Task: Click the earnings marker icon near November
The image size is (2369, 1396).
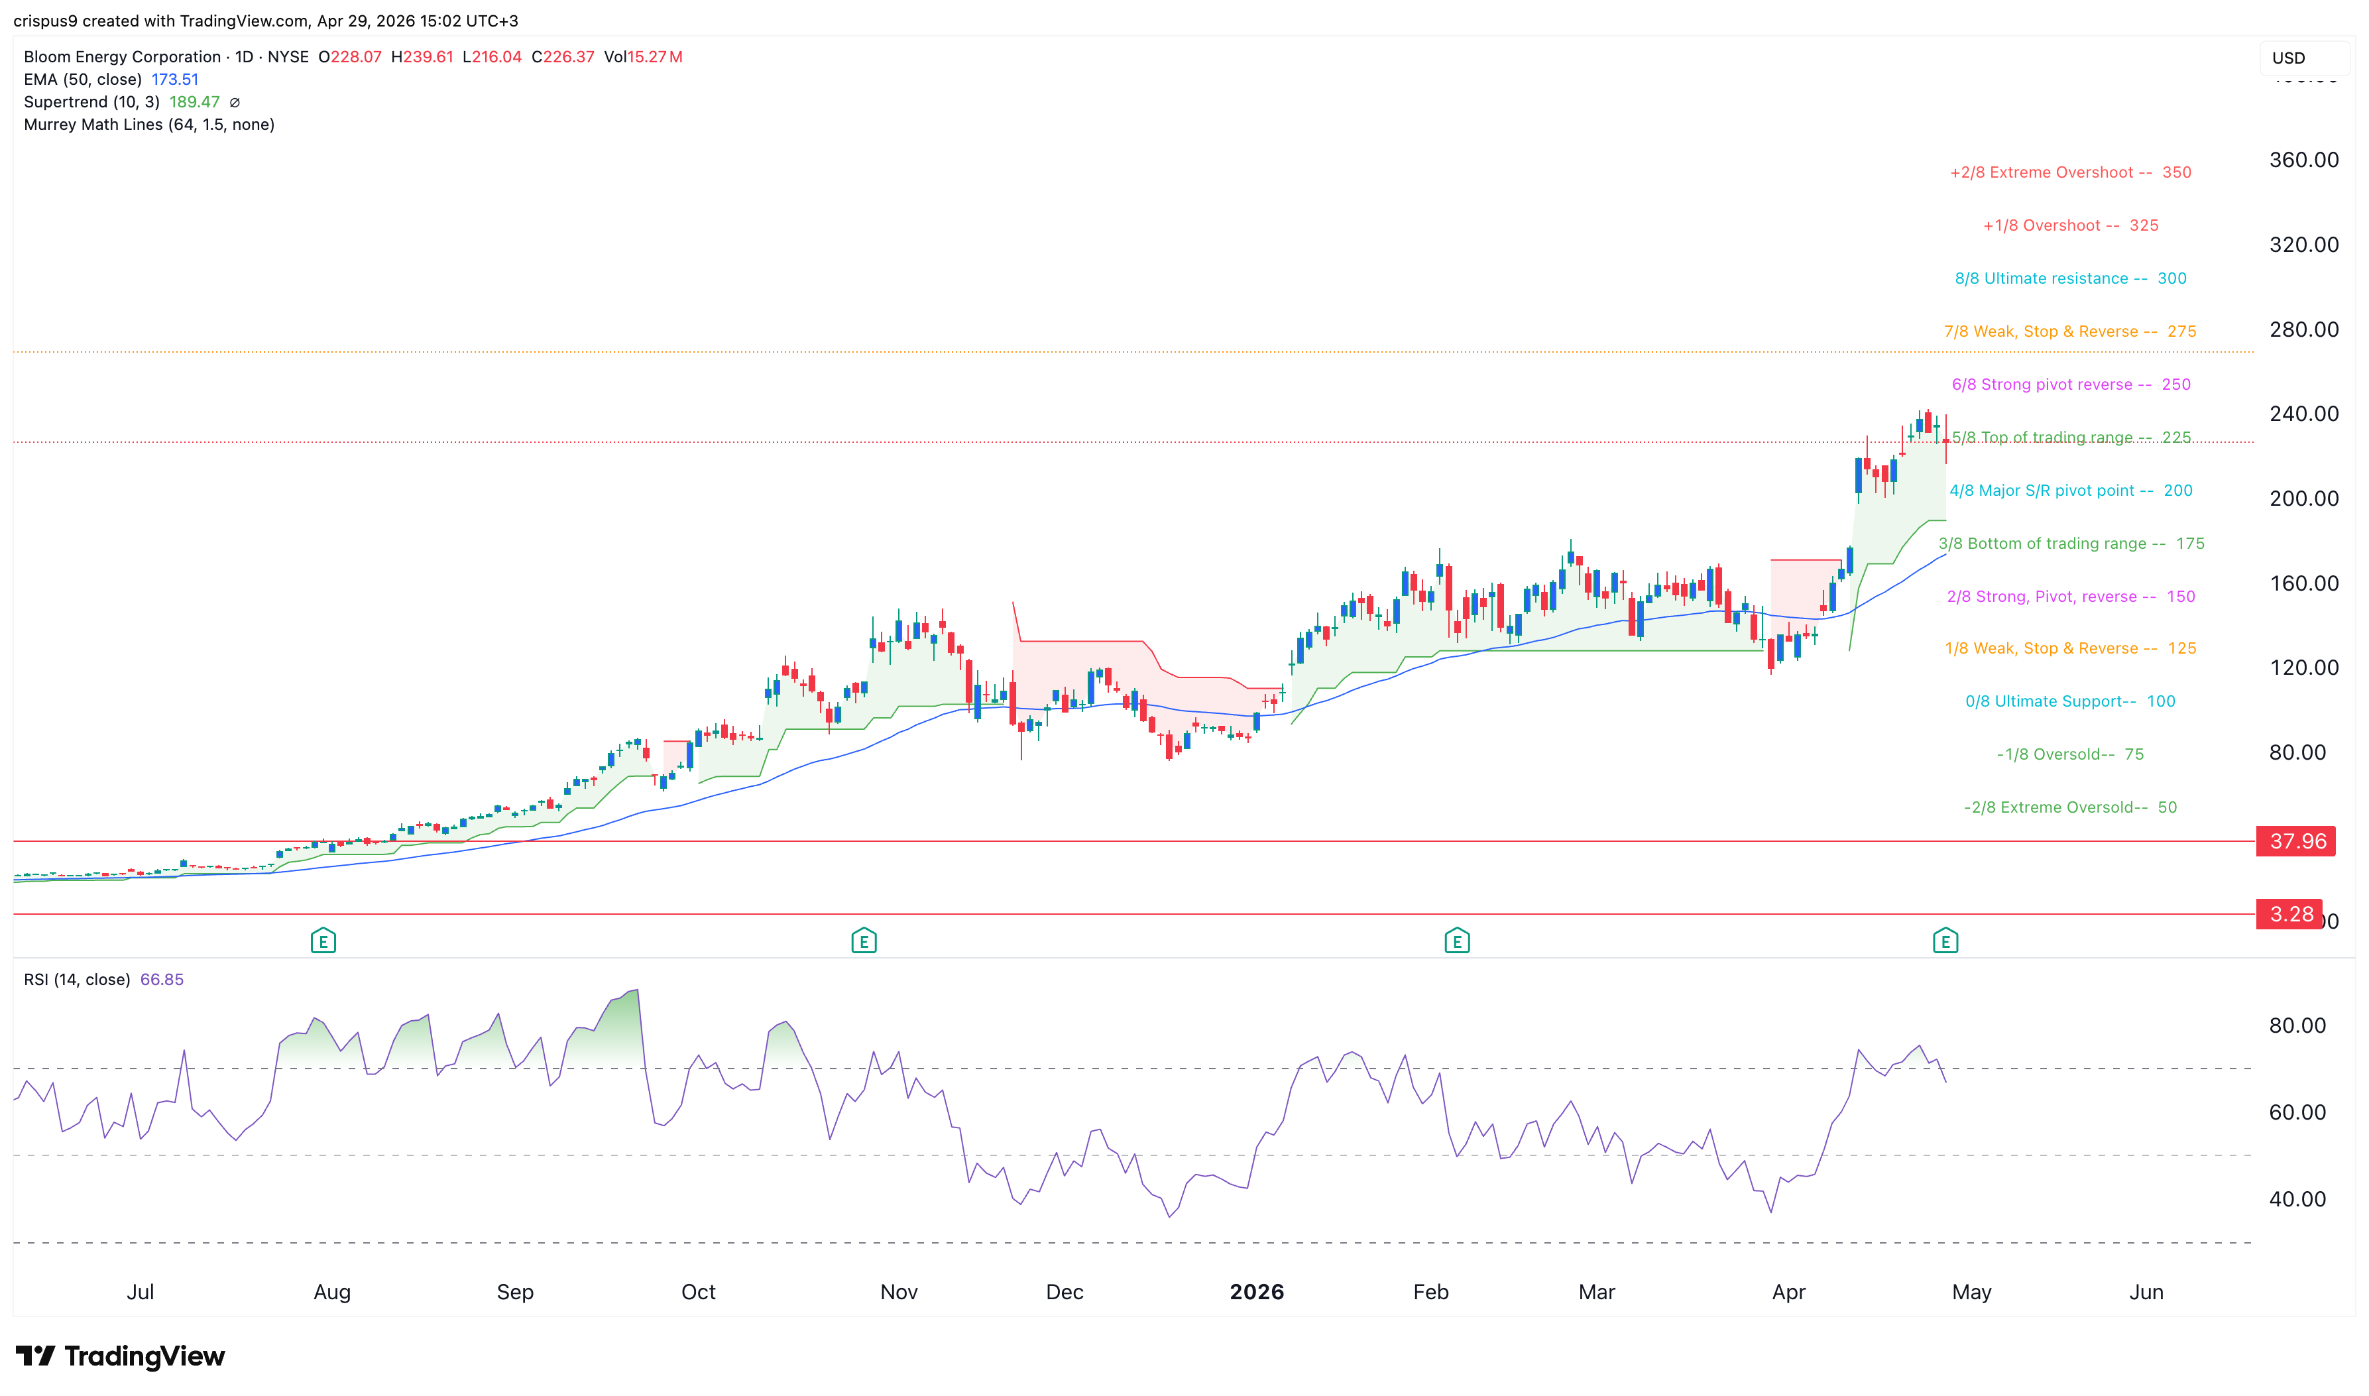Action: [863, 940]
